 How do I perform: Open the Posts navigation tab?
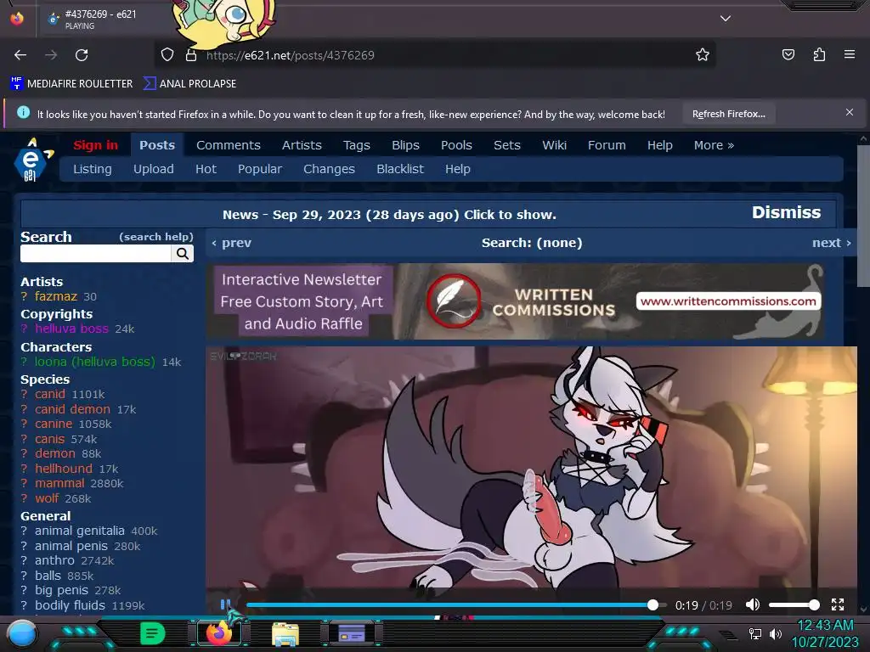(x=157, y=145)
